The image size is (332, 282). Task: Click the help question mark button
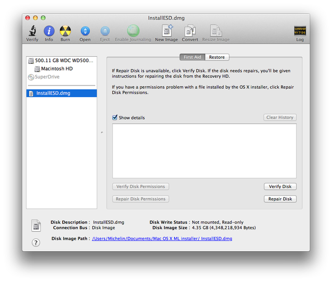(36, 243)
